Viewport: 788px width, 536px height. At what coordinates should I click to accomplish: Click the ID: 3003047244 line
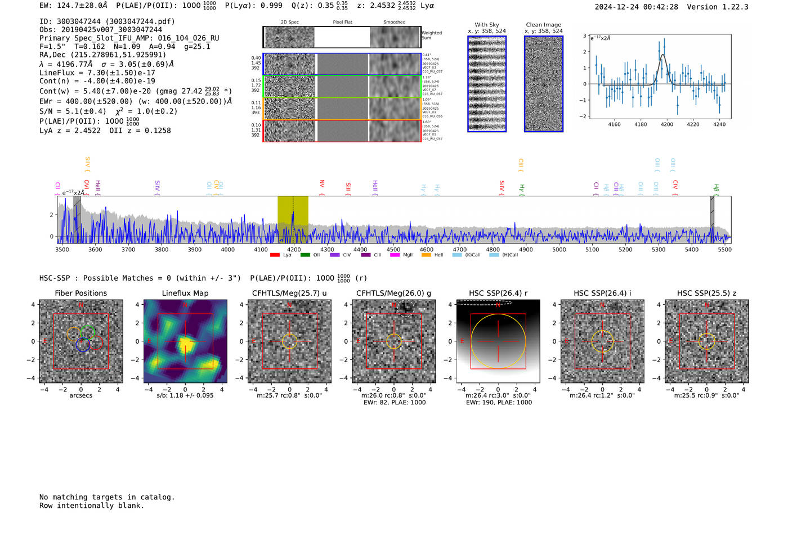(x=107, y=21)
